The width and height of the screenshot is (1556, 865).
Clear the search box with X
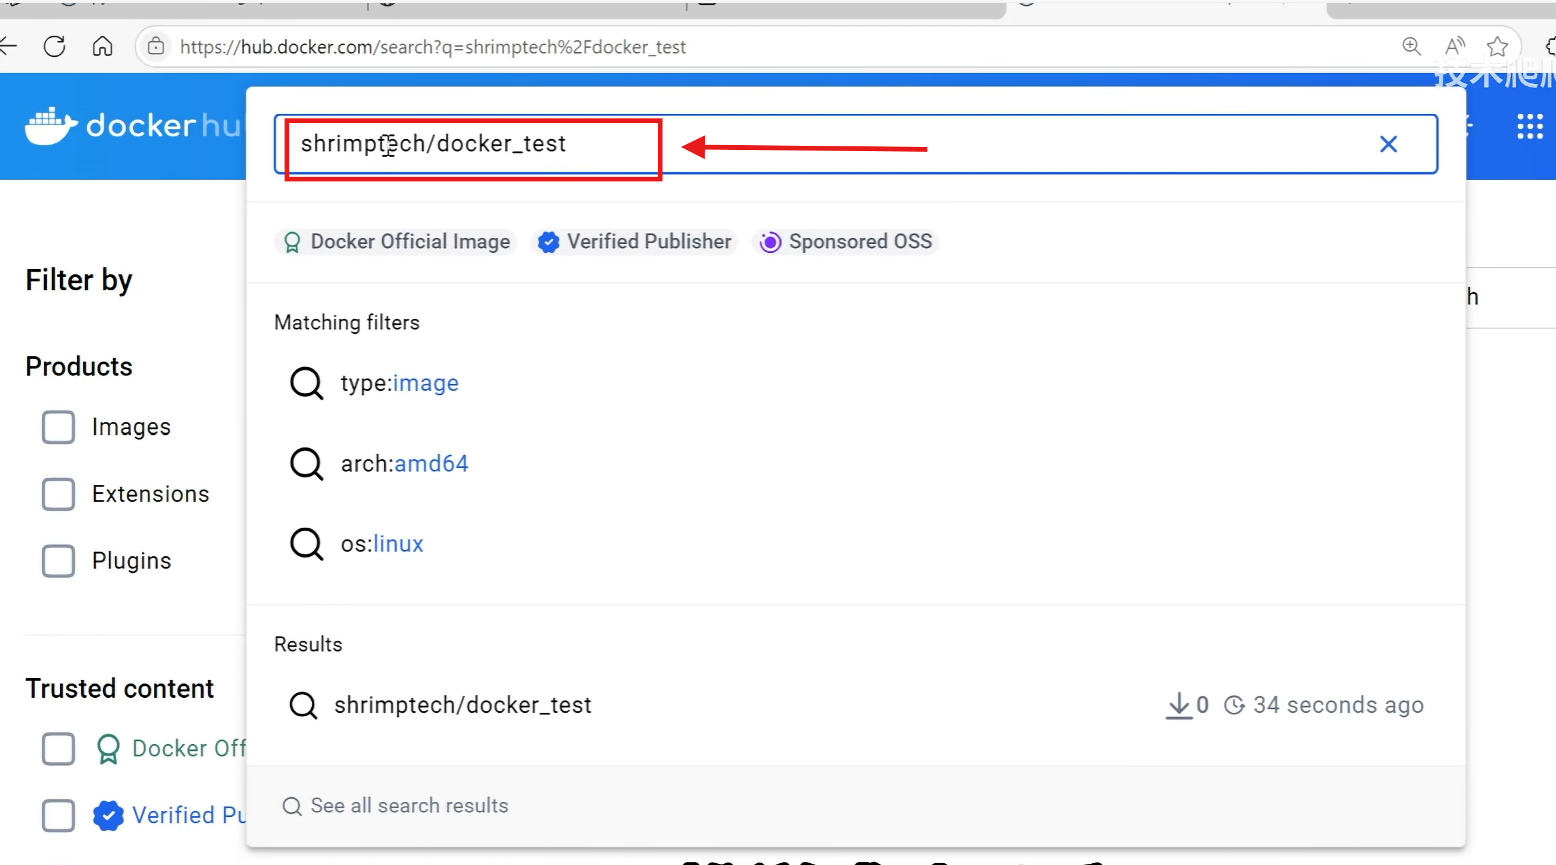1389,145
